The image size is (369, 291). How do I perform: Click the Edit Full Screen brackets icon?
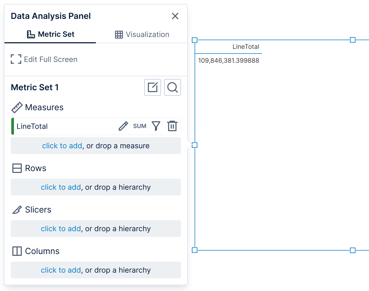(x=16, y=59)
